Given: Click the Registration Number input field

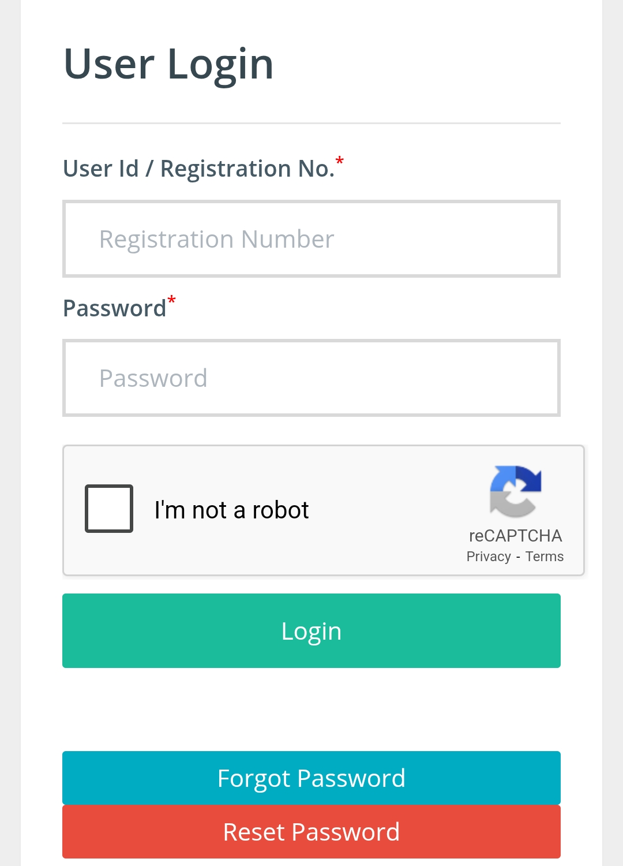Looking at the screenshot, I should click(x=311, y=238).
